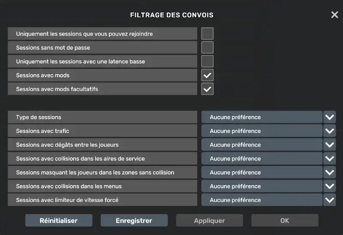Open chevron for 'collisions dans les menus'
This screenshot has width=343, height=235.
coord(330,186)
